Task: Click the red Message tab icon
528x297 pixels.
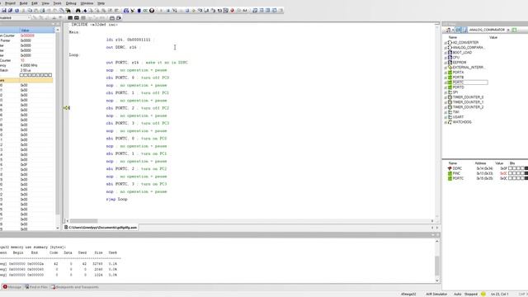Action: 5,287
